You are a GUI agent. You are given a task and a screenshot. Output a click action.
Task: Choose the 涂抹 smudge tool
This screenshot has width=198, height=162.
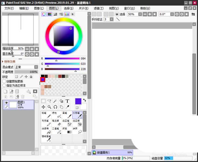tap(77, 131)
